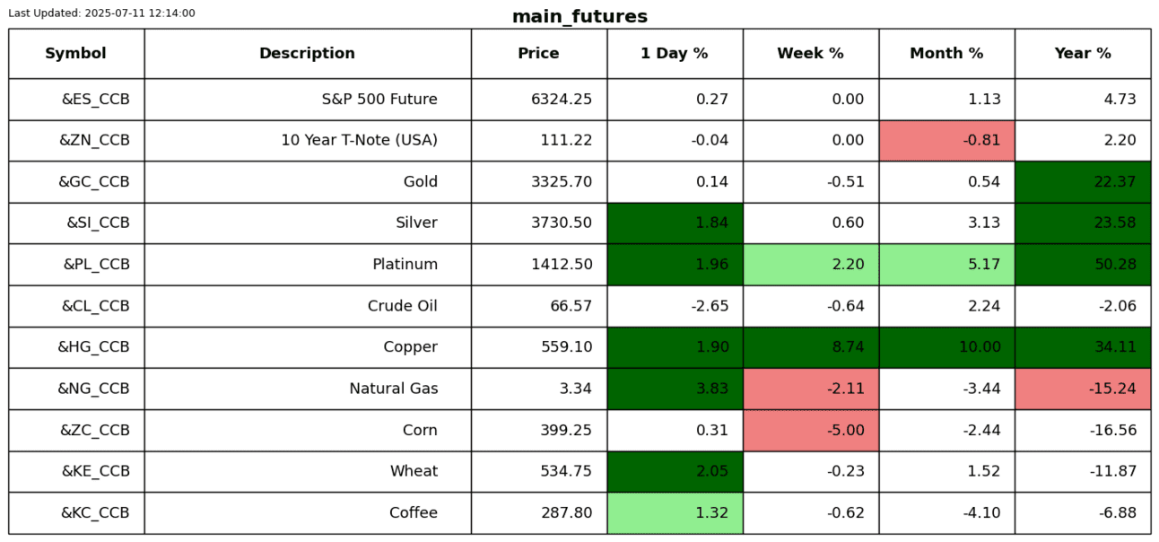Click the Description column header

point(307,54)
